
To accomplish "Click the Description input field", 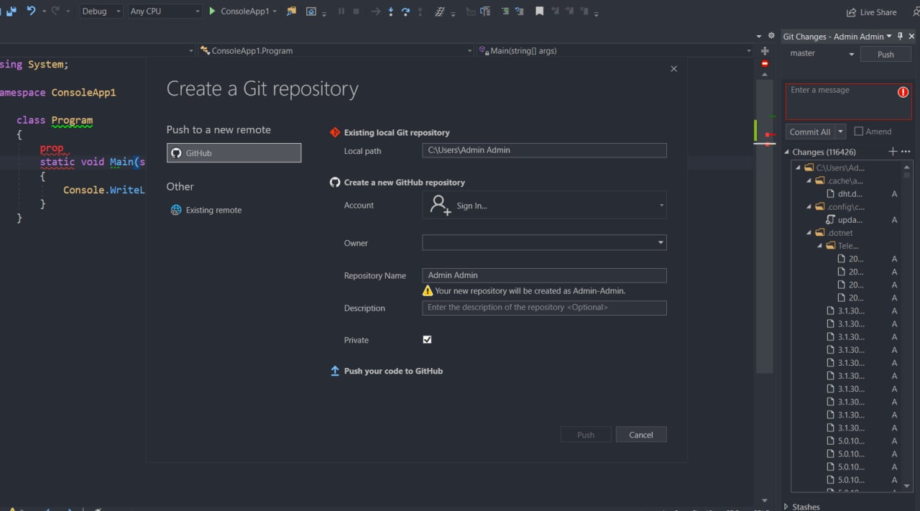I will click(x=544, y=308).
